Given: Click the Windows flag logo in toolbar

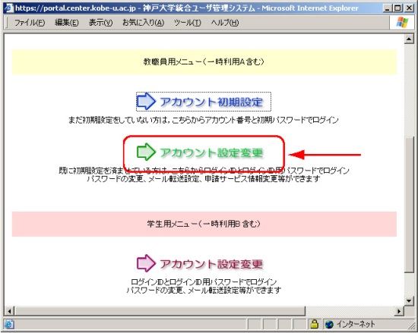Looking at the screenshot, I should [x=402, y=22].
